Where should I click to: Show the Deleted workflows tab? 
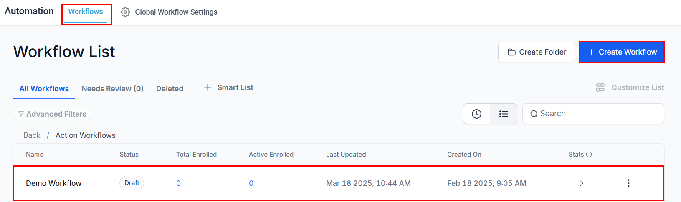click(170, 89)
